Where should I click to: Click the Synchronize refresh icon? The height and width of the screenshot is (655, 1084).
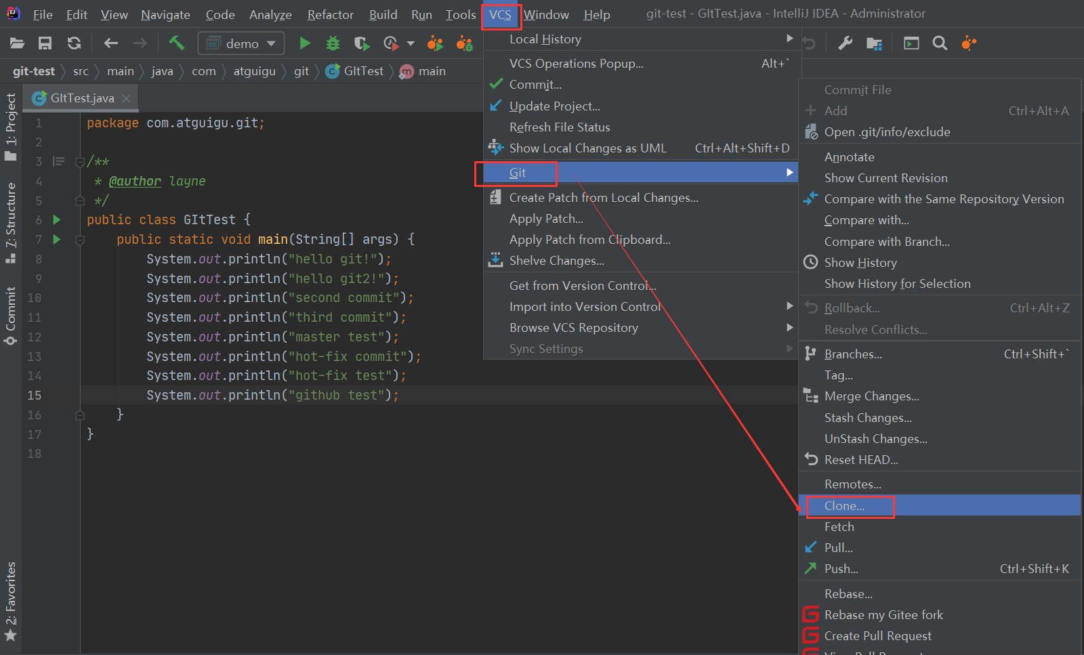pyautogui.click(x=74, y=43)
